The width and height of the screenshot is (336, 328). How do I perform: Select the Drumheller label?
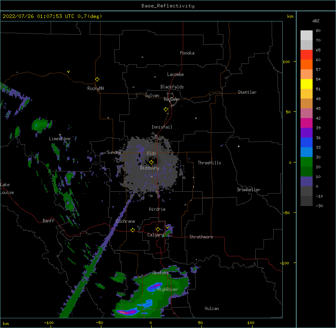tap(249, 190)
